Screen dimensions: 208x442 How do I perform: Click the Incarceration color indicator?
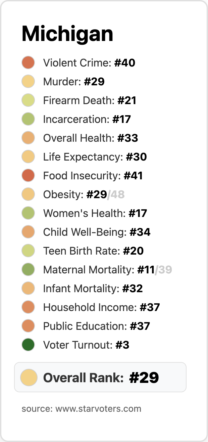(x=28, y=119)
